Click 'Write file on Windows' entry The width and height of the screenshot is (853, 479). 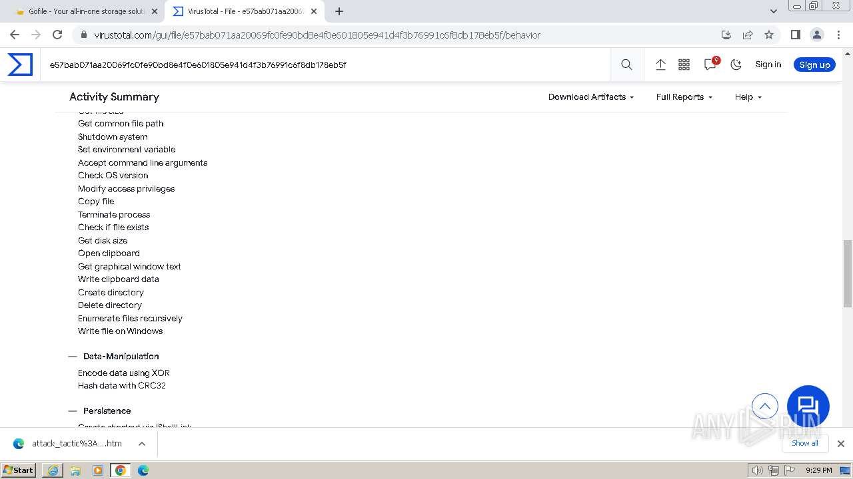(x=121, y=331)
